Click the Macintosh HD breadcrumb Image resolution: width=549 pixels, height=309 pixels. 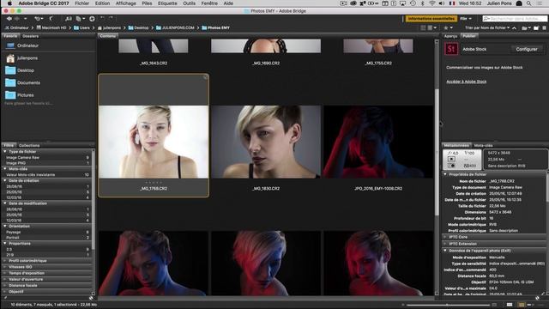tap(51, 27)
